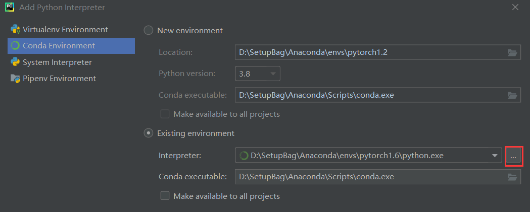Click the PyCharm logo in title bar
Viewport: 530px width, 212px height.
[9, 8]
